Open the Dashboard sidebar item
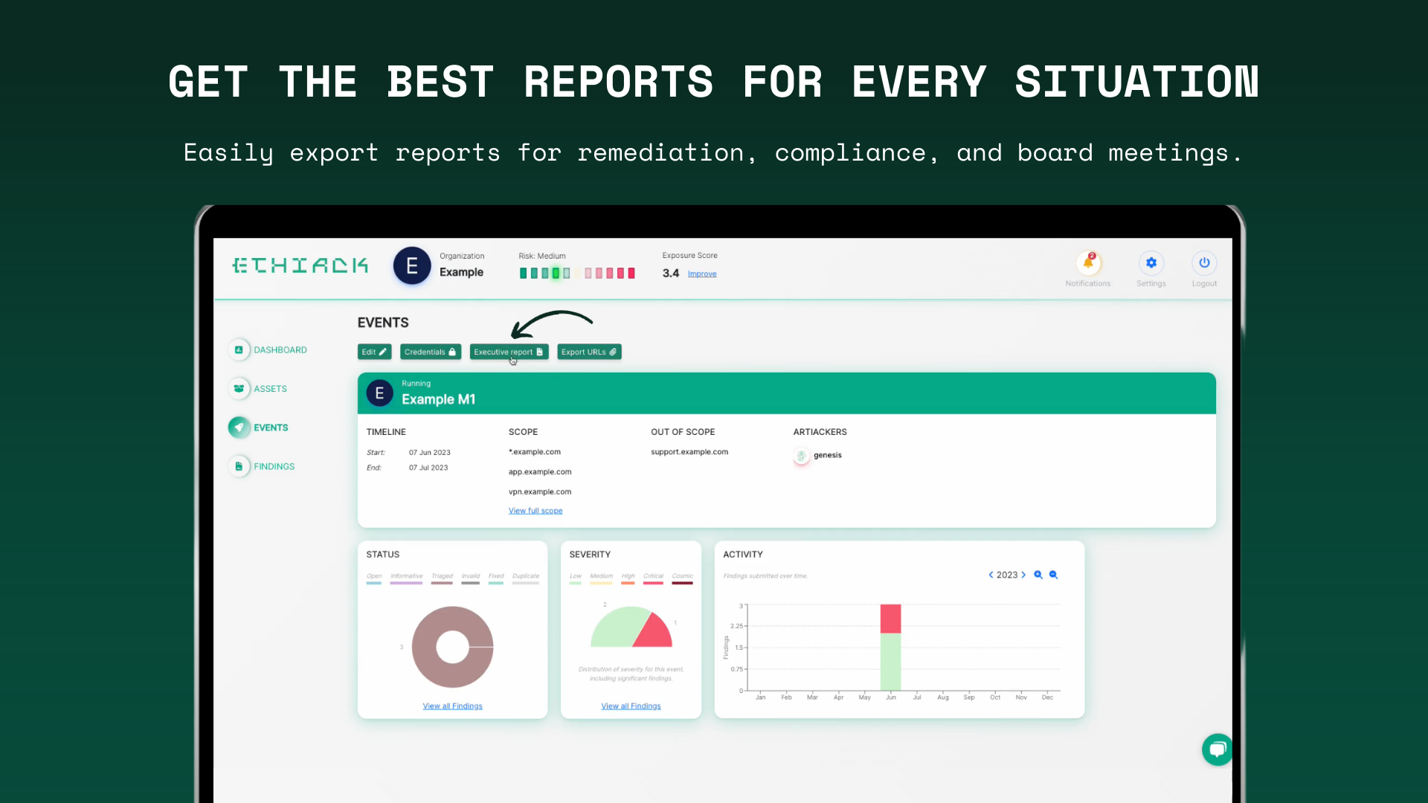This screenshot has height=803, width=1428. [279, 350]
